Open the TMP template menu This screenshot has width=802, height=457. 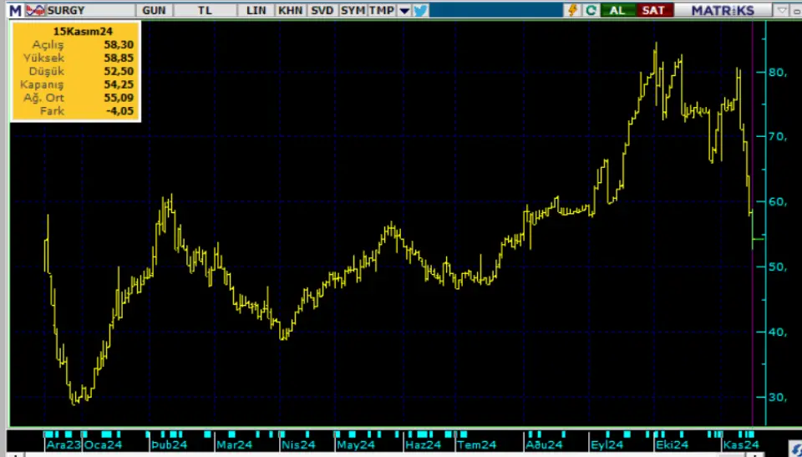pos(382,10)
